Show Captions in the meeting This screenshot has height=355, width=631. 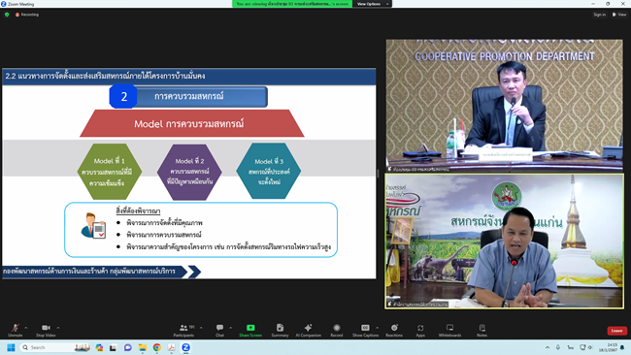click(x=365, y=330)
